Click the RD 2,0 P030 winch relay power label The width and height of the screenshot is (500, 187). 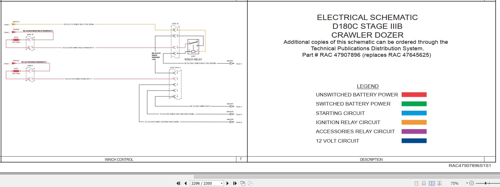(x=79, y=48)
